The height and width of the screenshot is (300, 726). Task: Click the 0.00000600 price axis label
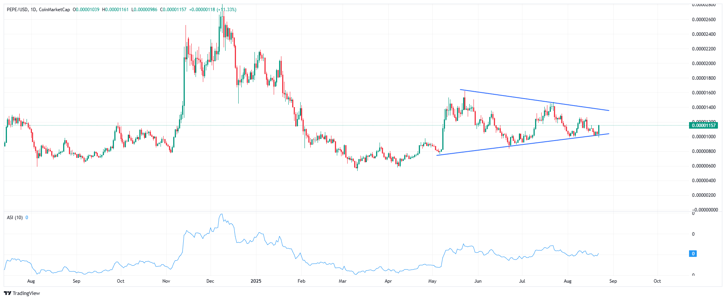[704, 166]
